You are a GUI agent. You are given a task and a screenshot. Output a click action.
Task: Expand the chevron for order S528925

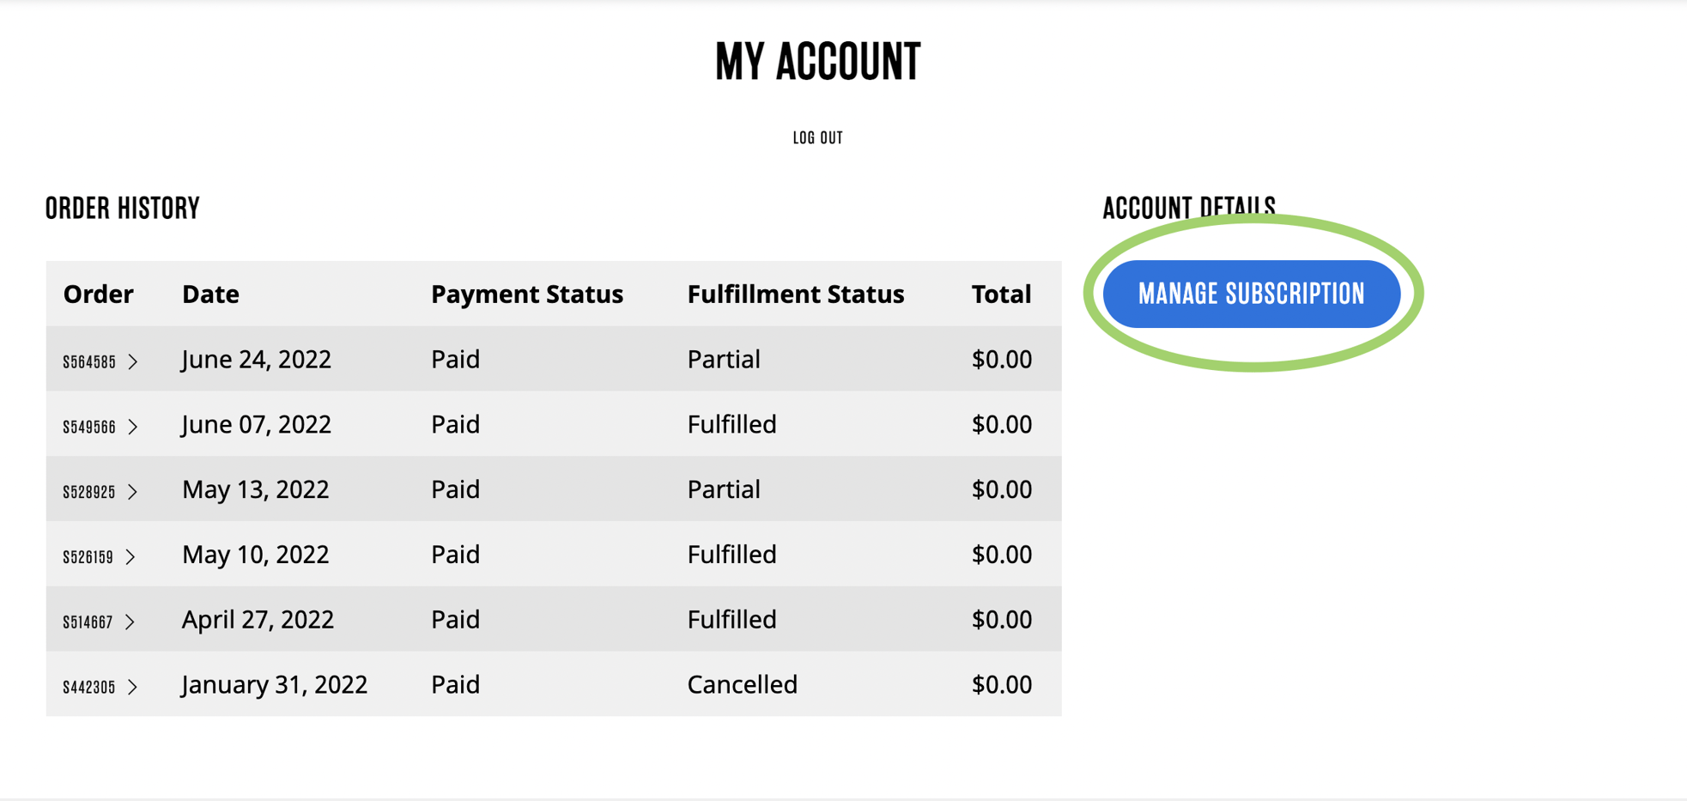(134, 492)
